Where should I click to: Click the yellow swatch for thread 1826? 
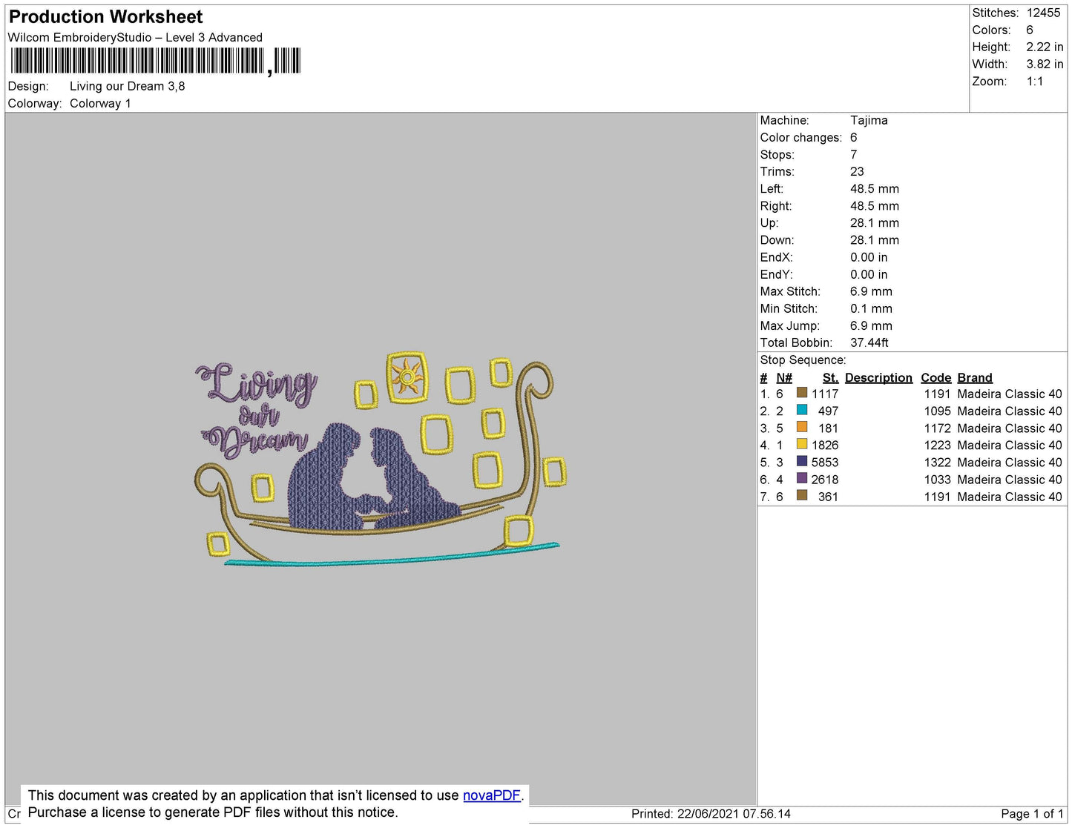pyautogui.click(x=802, y=444)
